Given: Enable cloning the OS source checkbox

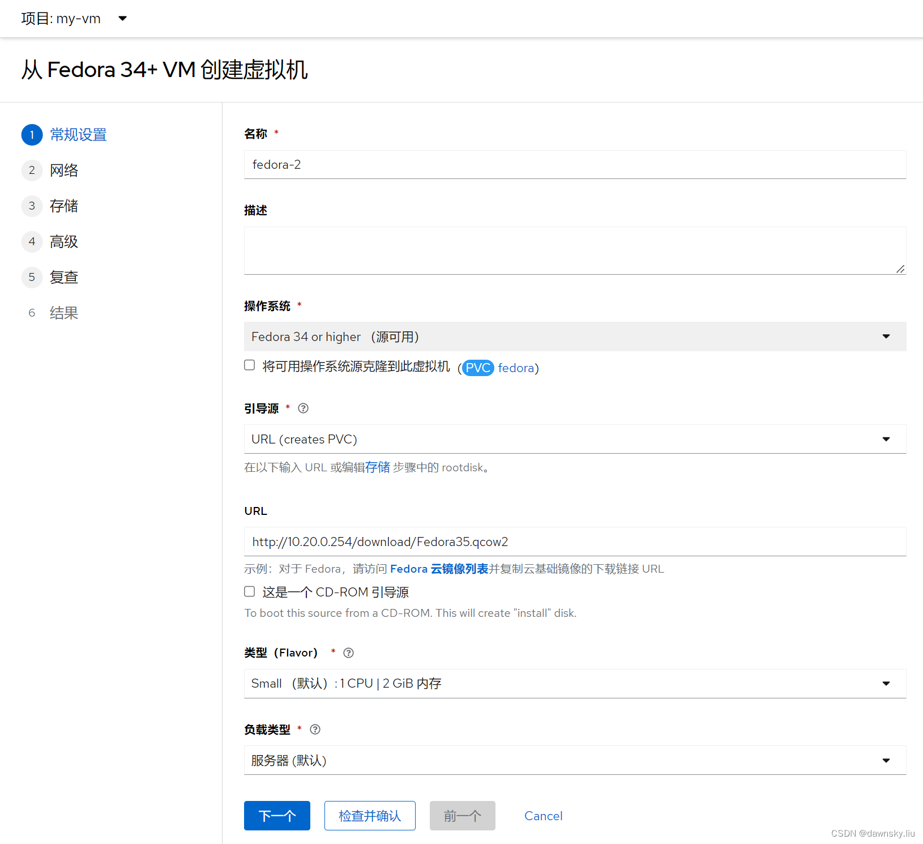Looking at the screenshot, I should coord(250,365).
